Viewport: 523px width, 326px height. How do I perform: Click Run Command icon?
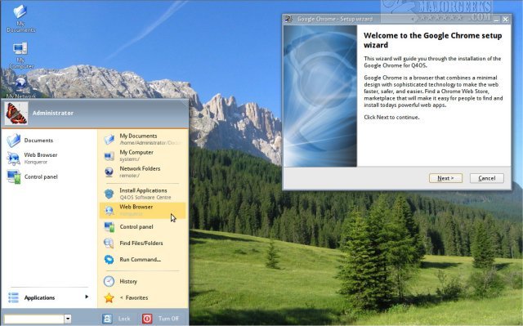[109, 259]
